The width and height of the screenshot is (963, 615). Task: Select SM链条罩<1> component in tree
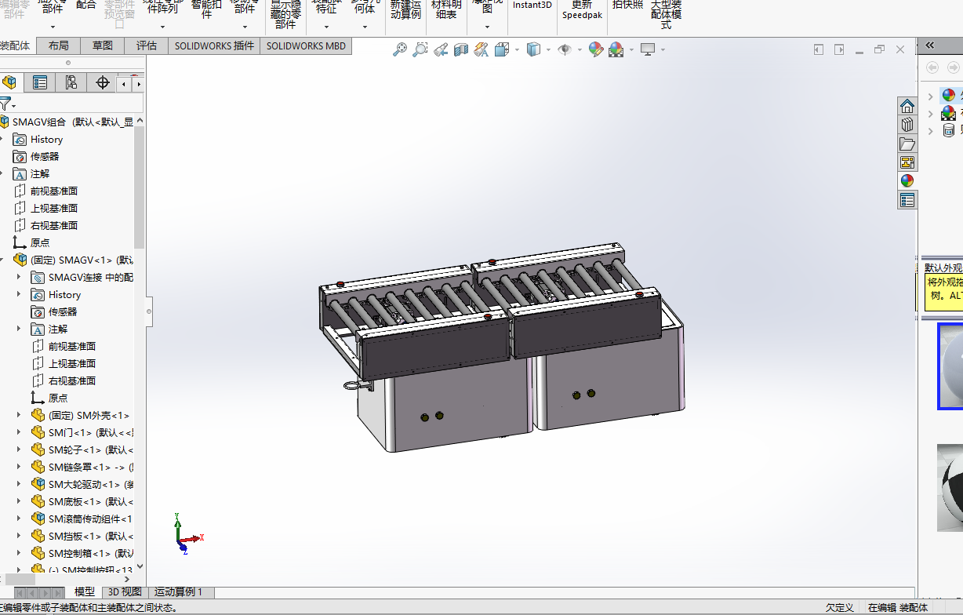tap(82, 467)
